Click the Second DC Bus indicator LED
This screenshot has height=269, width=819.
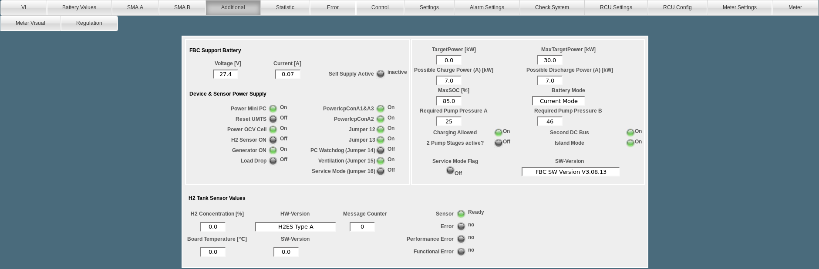coord(630,133)
